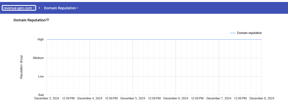Click the vertical Reputation Group axis title
This screenshot has width=288, height=112.
(21, 67)
